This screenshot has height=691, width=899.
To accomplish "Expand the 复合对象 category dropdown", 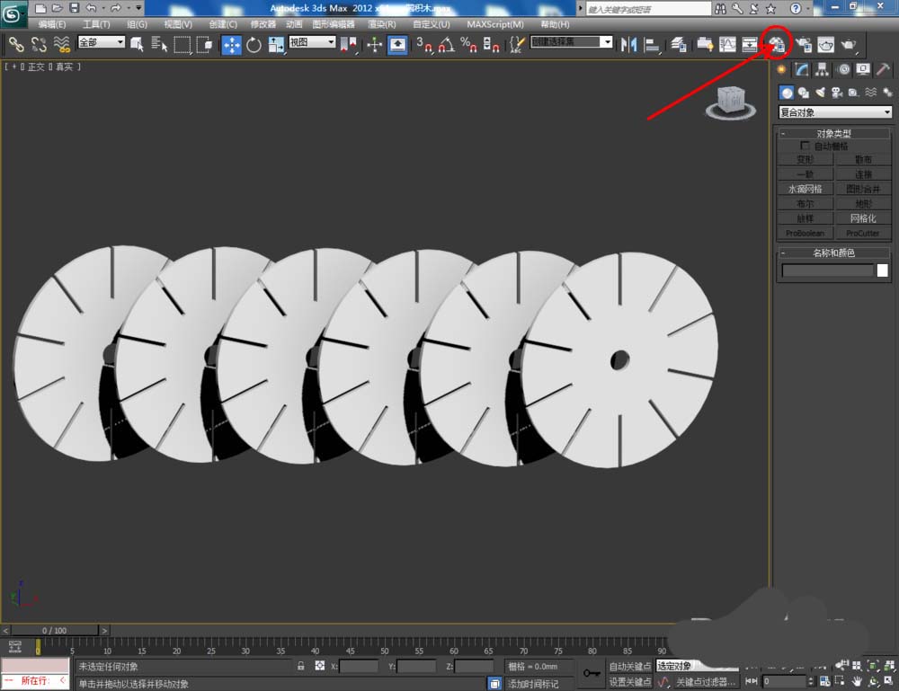I will pyautogui.click(x=835, y=112).
